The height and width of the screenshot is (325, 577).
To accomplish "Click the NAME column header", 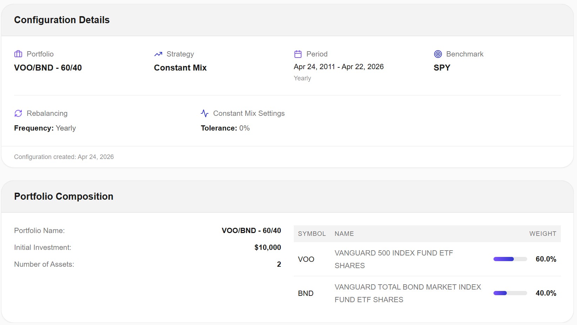I will coord(344,234).
